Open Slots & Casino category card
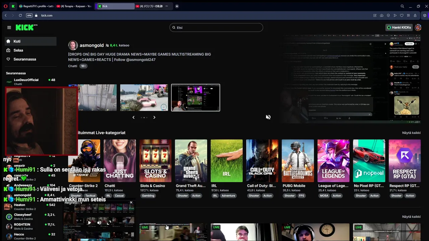 pyautogui.click(x=155, y=161)
